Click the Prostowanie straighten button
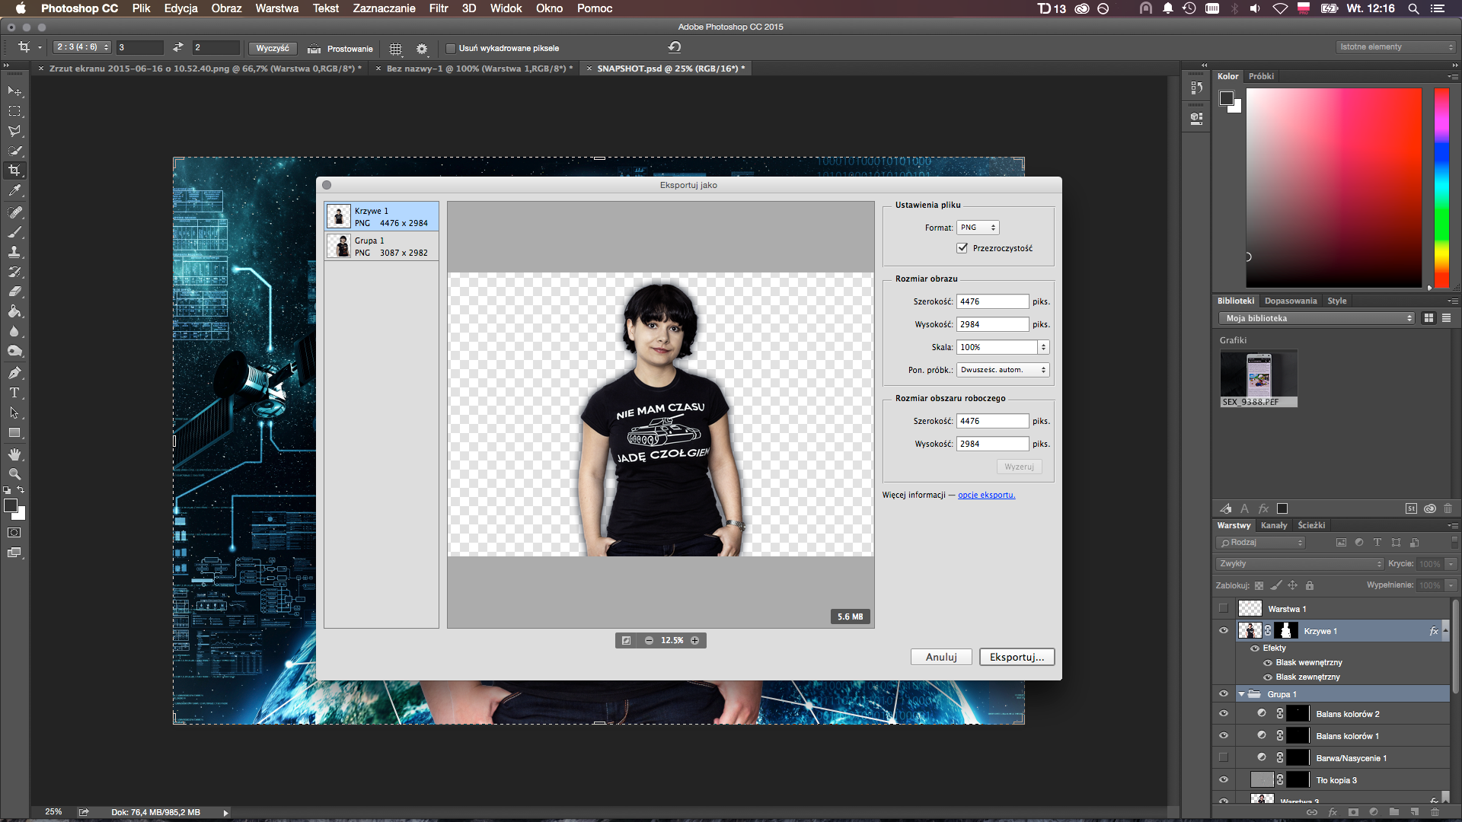Screen dimensions: 1462x822 (x=340, y=48)
